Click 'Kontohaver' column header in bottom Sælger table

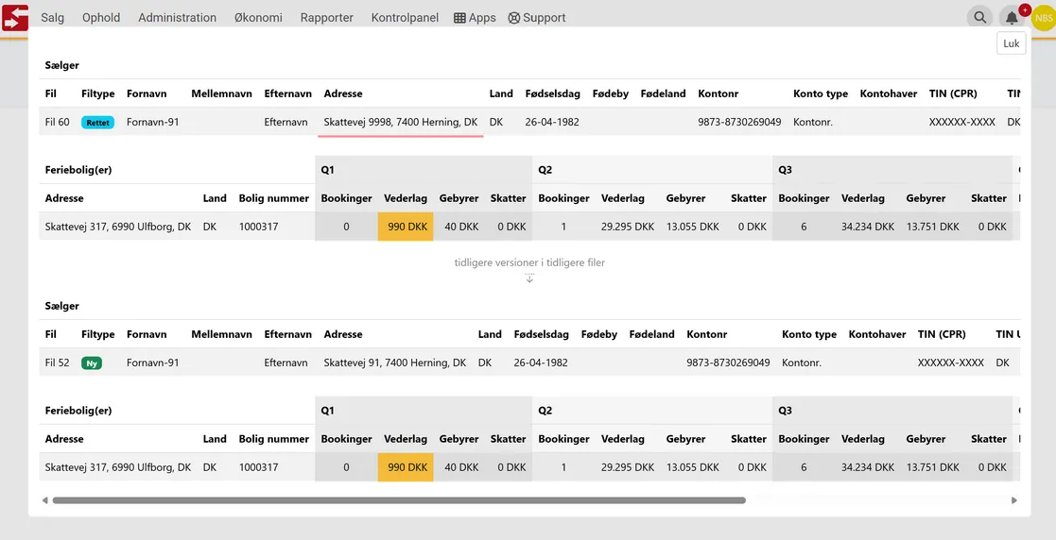[x=877, y=334]
